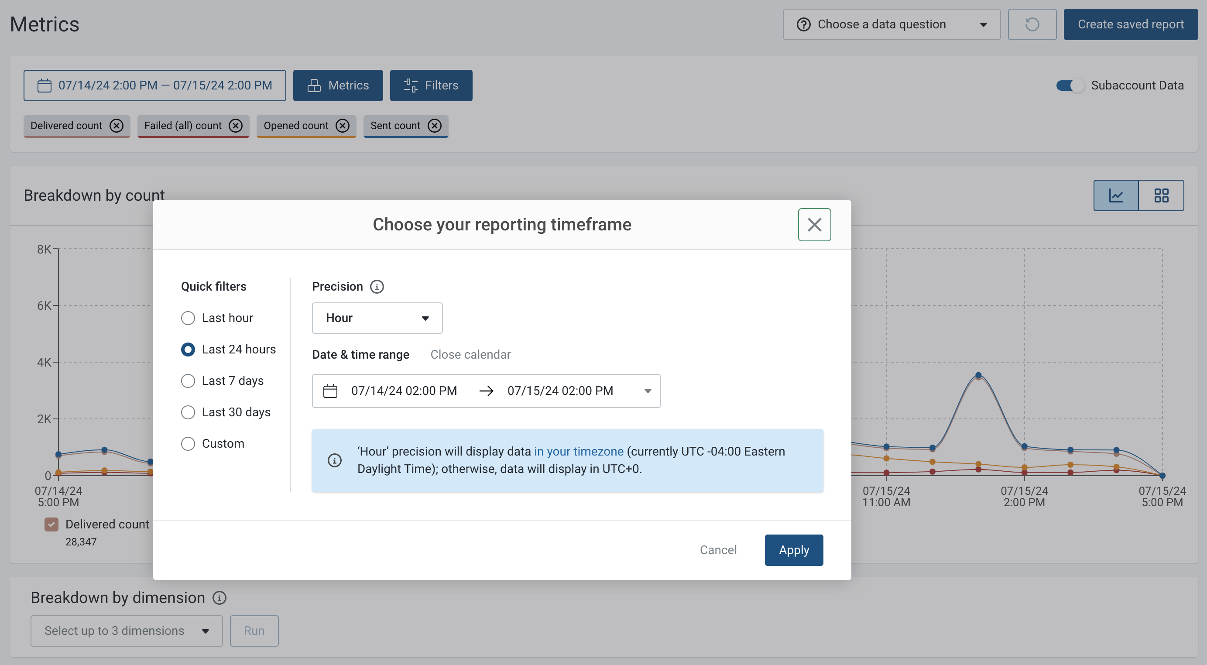
Task: Uncheck the Delivered count legend checkbox
Action: (x=51, y=524)
